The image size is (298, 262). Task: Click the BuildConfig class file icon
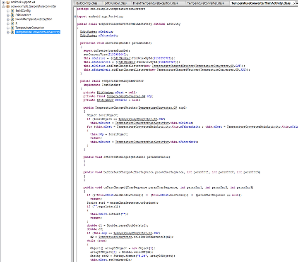[x=12, y=11]
